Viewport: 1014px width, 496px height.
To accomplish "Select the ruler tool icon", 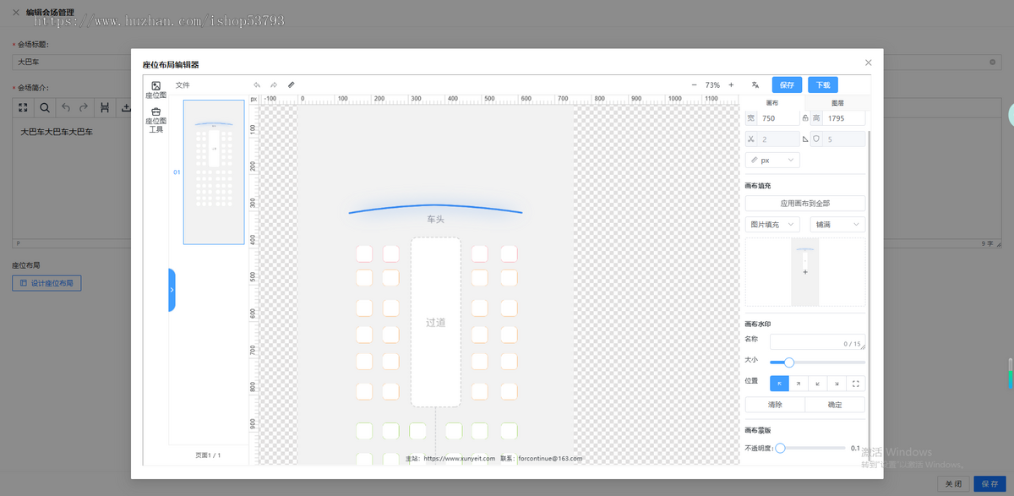I will click(292, 85).
